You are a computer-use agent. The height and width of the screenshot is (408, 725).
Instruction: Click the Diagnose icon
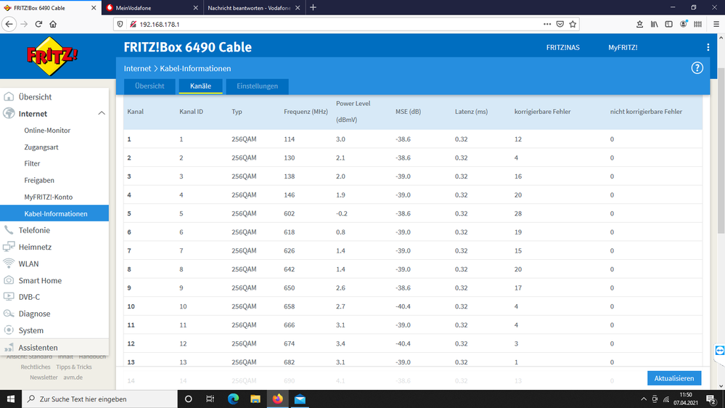coord(9,313)
